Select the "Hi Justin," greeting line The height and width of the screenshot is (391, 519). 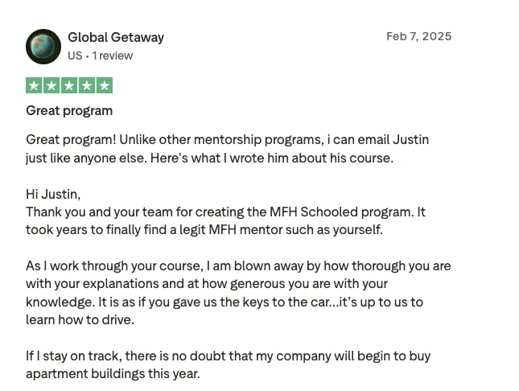pyautogui.click(x=53, y=194)
